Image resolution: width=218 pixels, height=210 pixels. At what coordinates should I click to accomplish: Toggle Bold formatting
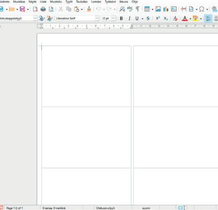click(121, 18)
